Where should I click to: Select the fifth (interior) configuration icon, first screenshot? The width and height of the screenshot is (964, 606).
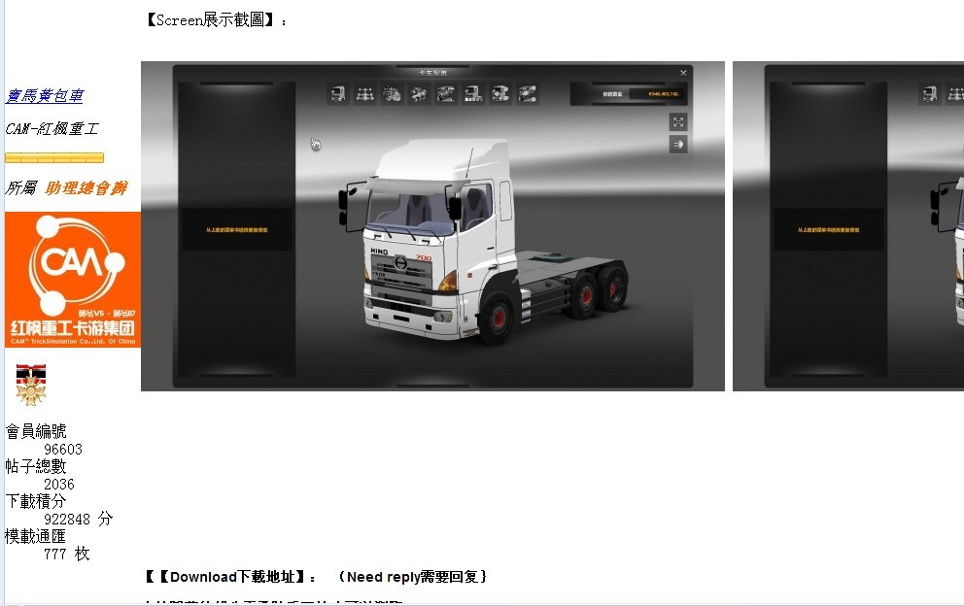point(446,94)
